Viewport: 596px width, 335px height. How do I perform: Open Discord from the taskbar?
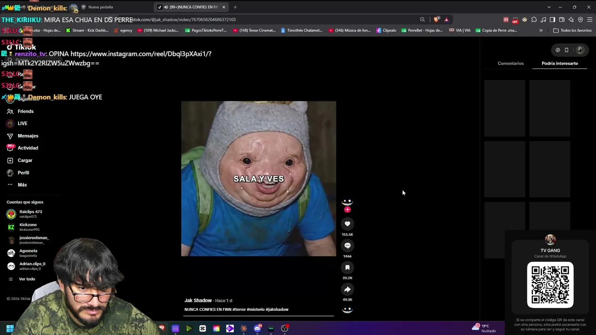[257, 328]
